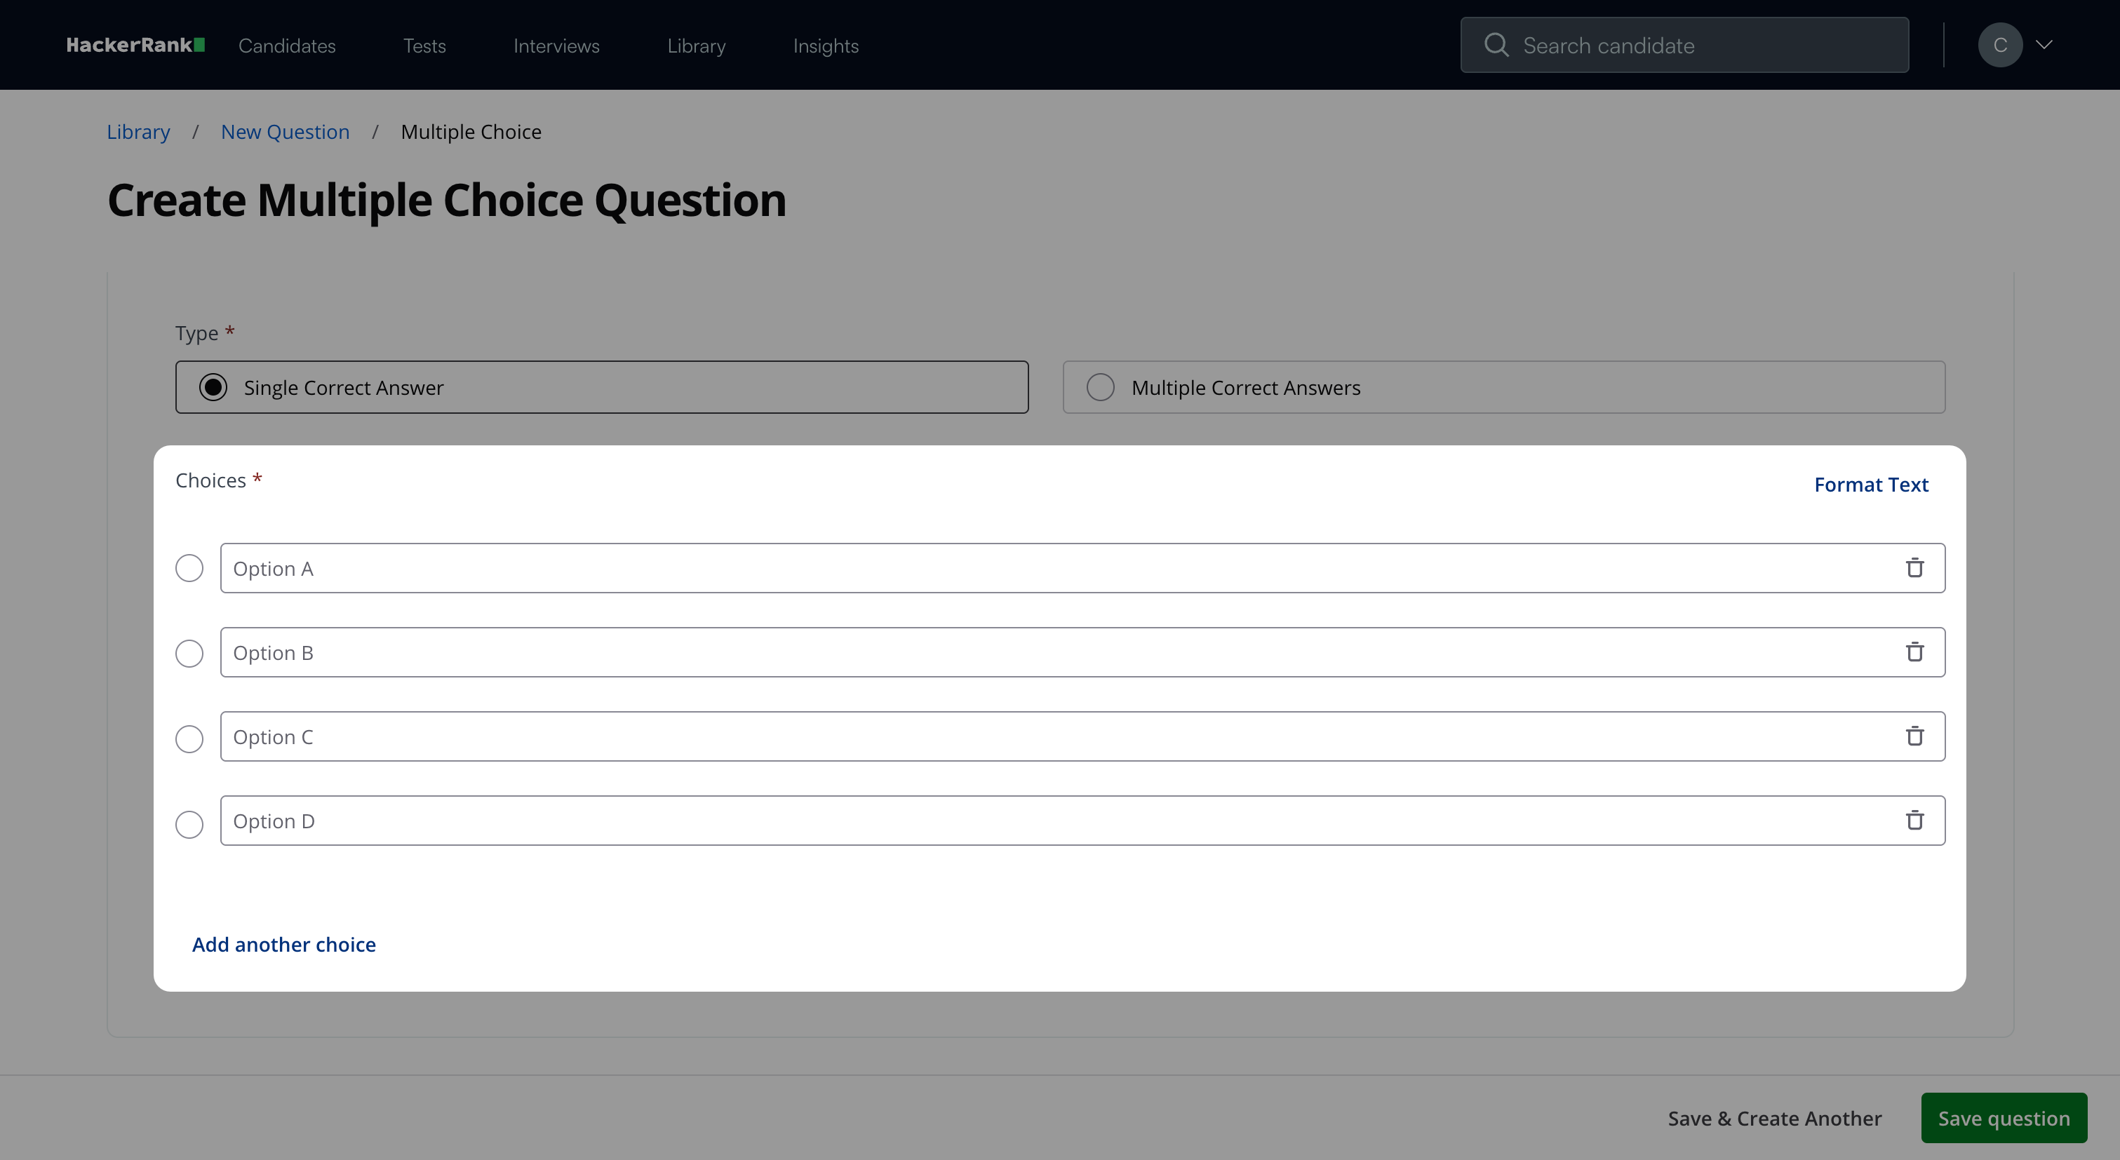This screenshot has width=2120, height=1160.
Task: Remove Option C with the trash icon
Action: tap(1914, 736)
